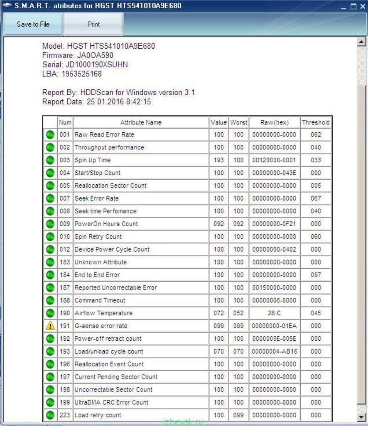Image resolution: width=368 pixels, height=426 pixels.
Task: Click green status icon for Seek time Perfomance
Action: 50,211
